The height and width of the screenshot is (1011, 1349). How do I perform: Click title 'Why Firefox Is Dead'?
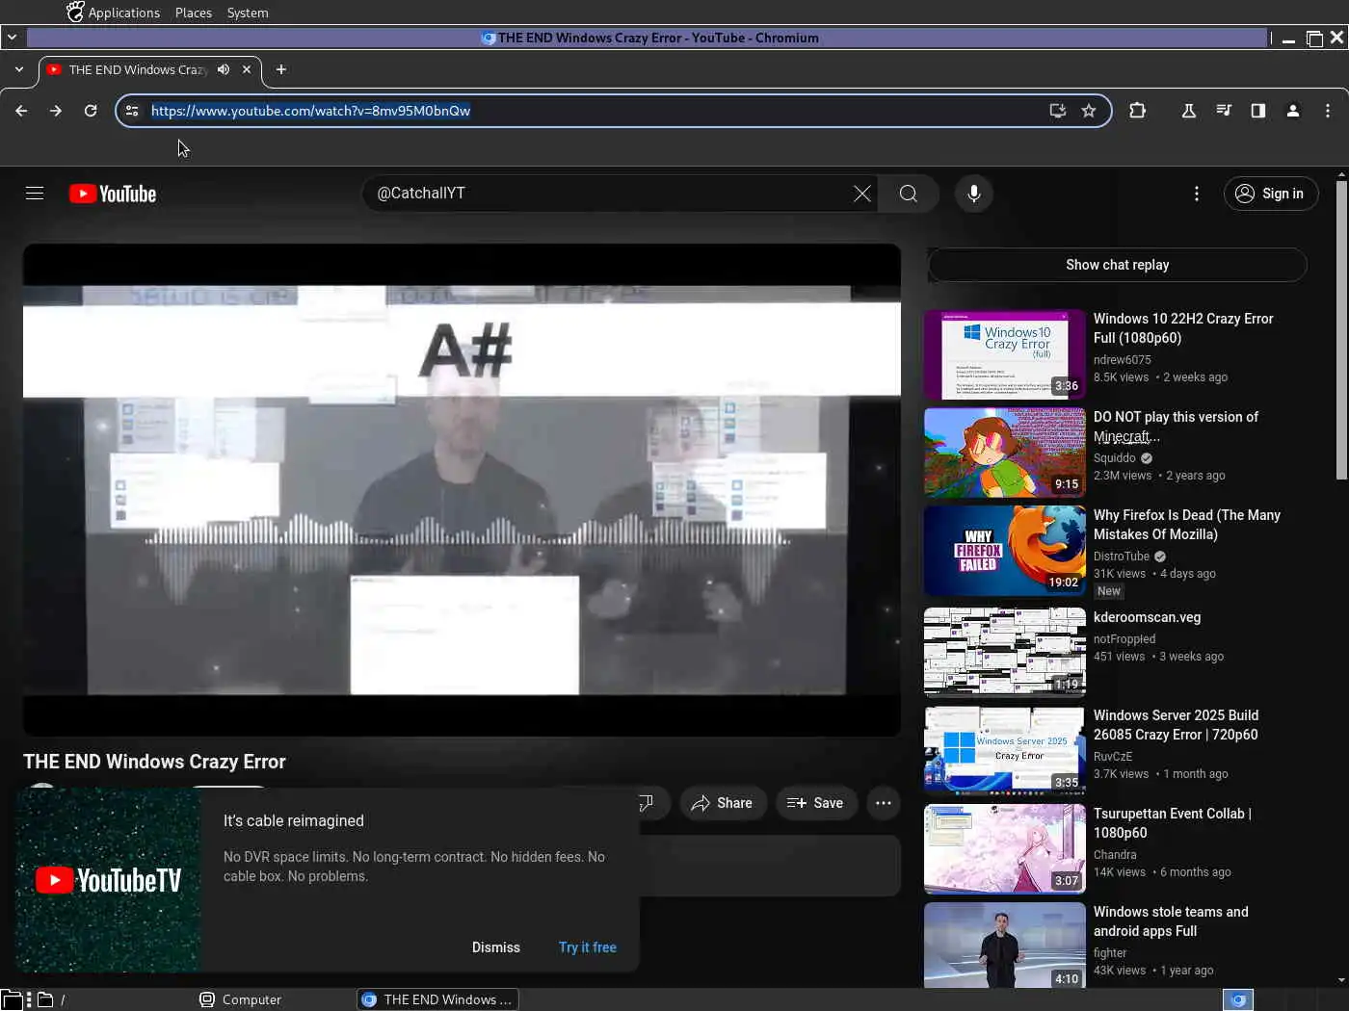(1187, 525)
